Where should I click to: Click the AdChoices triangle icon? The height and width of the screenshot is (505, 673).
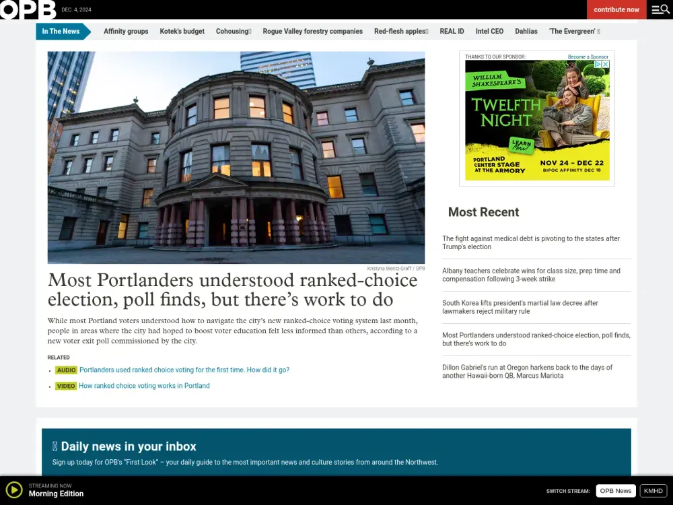coord(597,65)
